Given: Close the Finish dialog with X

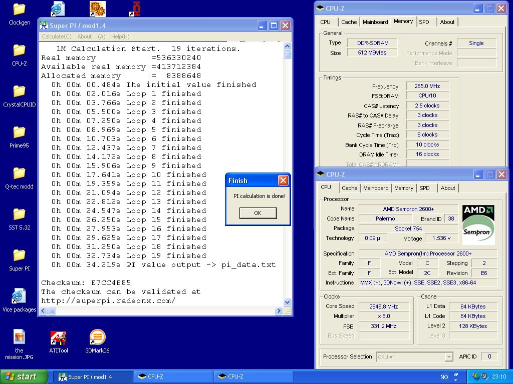Looking at the screenshot, I should pos(283,180).
